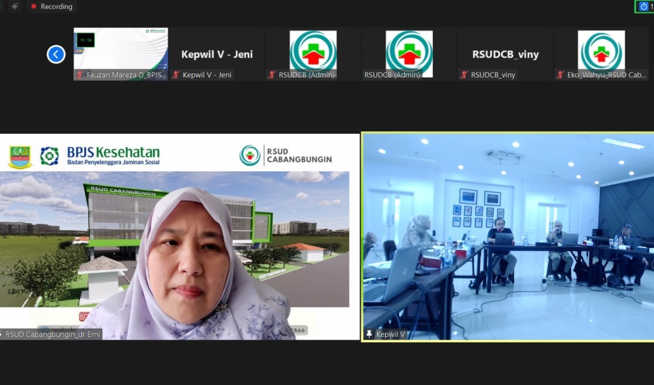This screenshot has width=654, height=385.
Task: Click the AI Companion sparkle icon
Action: pyautogui.click(x=15, y=6)
